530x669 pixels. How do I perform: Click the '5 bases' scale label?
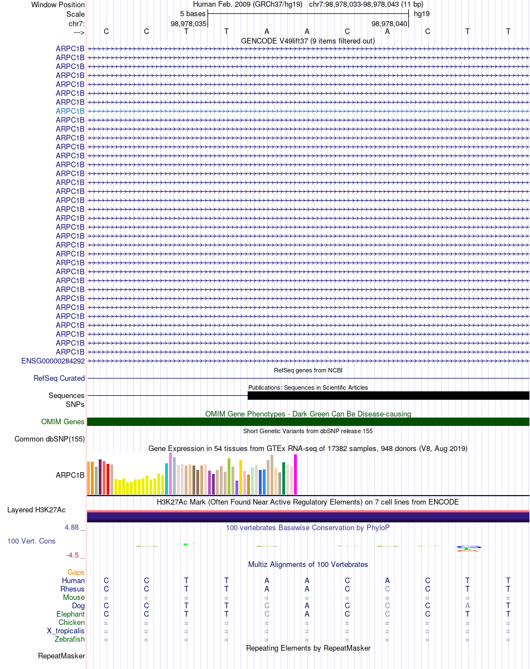click(x=192, y=13)
